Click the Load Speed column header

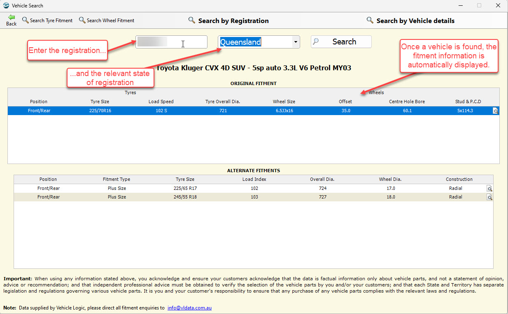click(x=161, y=102)
